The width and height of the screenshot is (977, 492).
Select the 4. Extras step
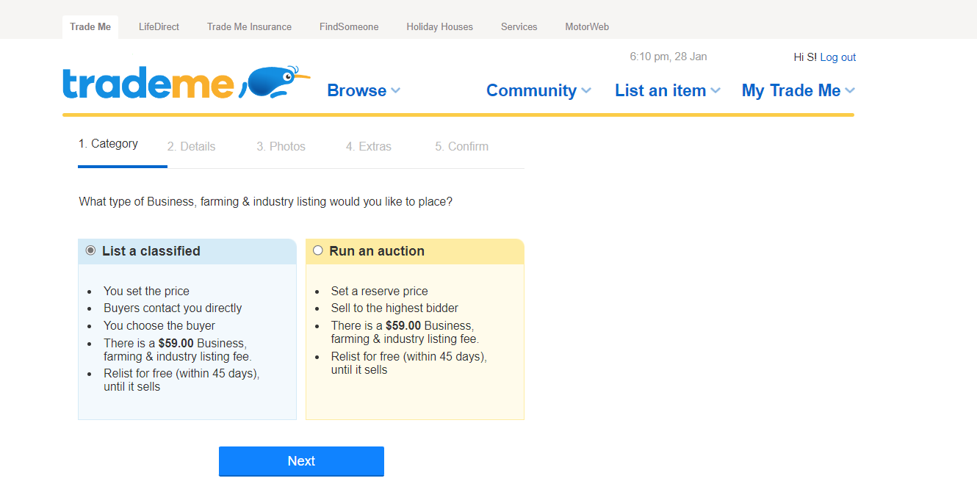368,146
